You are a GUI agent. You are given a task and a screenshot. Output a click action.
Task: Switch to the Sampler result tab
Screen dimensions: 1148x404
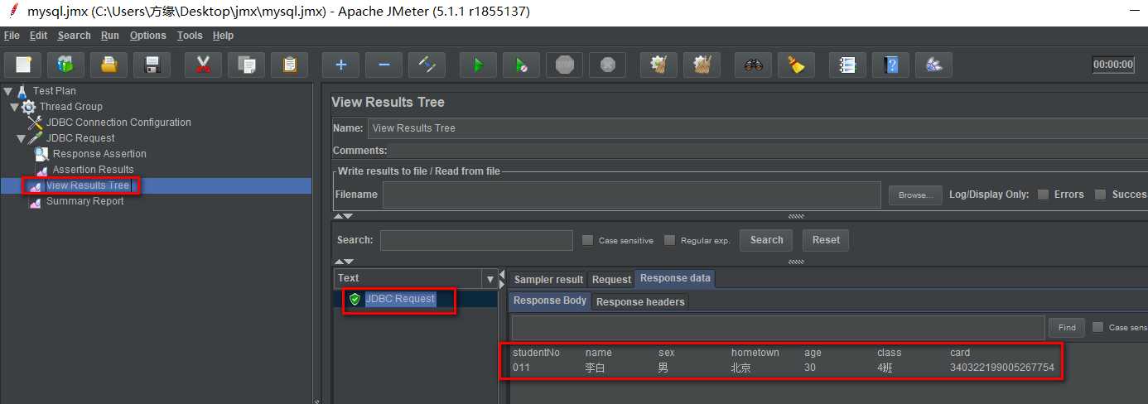548,280
